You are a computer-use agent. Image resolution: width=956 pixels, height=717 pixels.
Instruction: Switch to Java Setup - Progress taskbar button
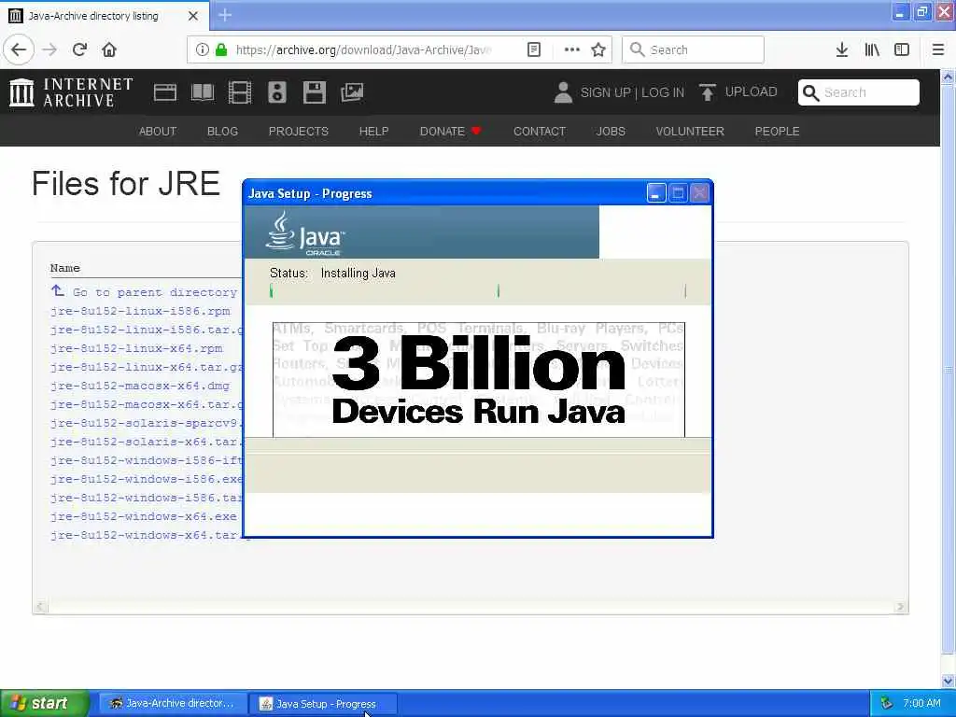pos(324,704)
